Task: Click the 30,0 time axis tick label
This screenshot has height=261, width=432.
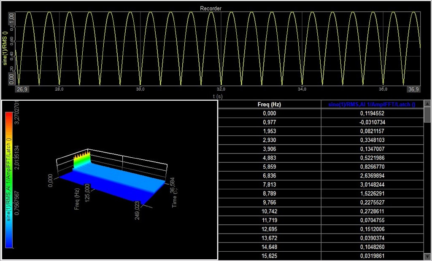Action: [140, 89]
